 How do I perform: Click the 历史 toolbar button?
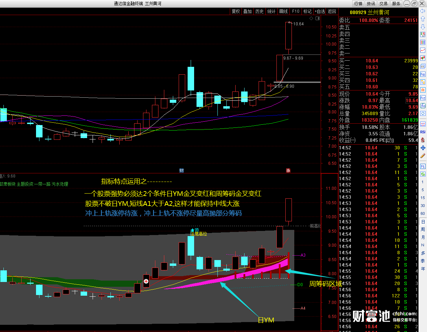pyautogui.click(x=260, y=11)
